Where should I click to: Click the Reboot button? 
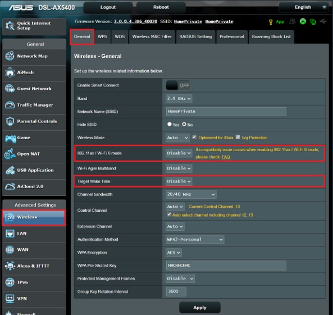(x=161, y=7)
